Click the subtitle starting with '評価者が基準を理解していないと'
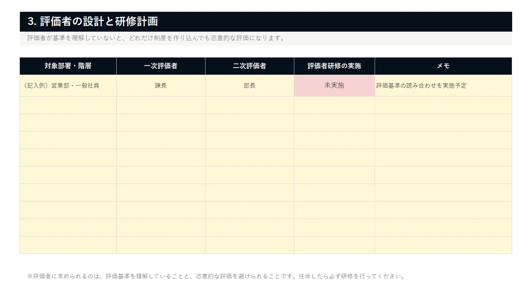The image size is (532, 299). (156, 38)
